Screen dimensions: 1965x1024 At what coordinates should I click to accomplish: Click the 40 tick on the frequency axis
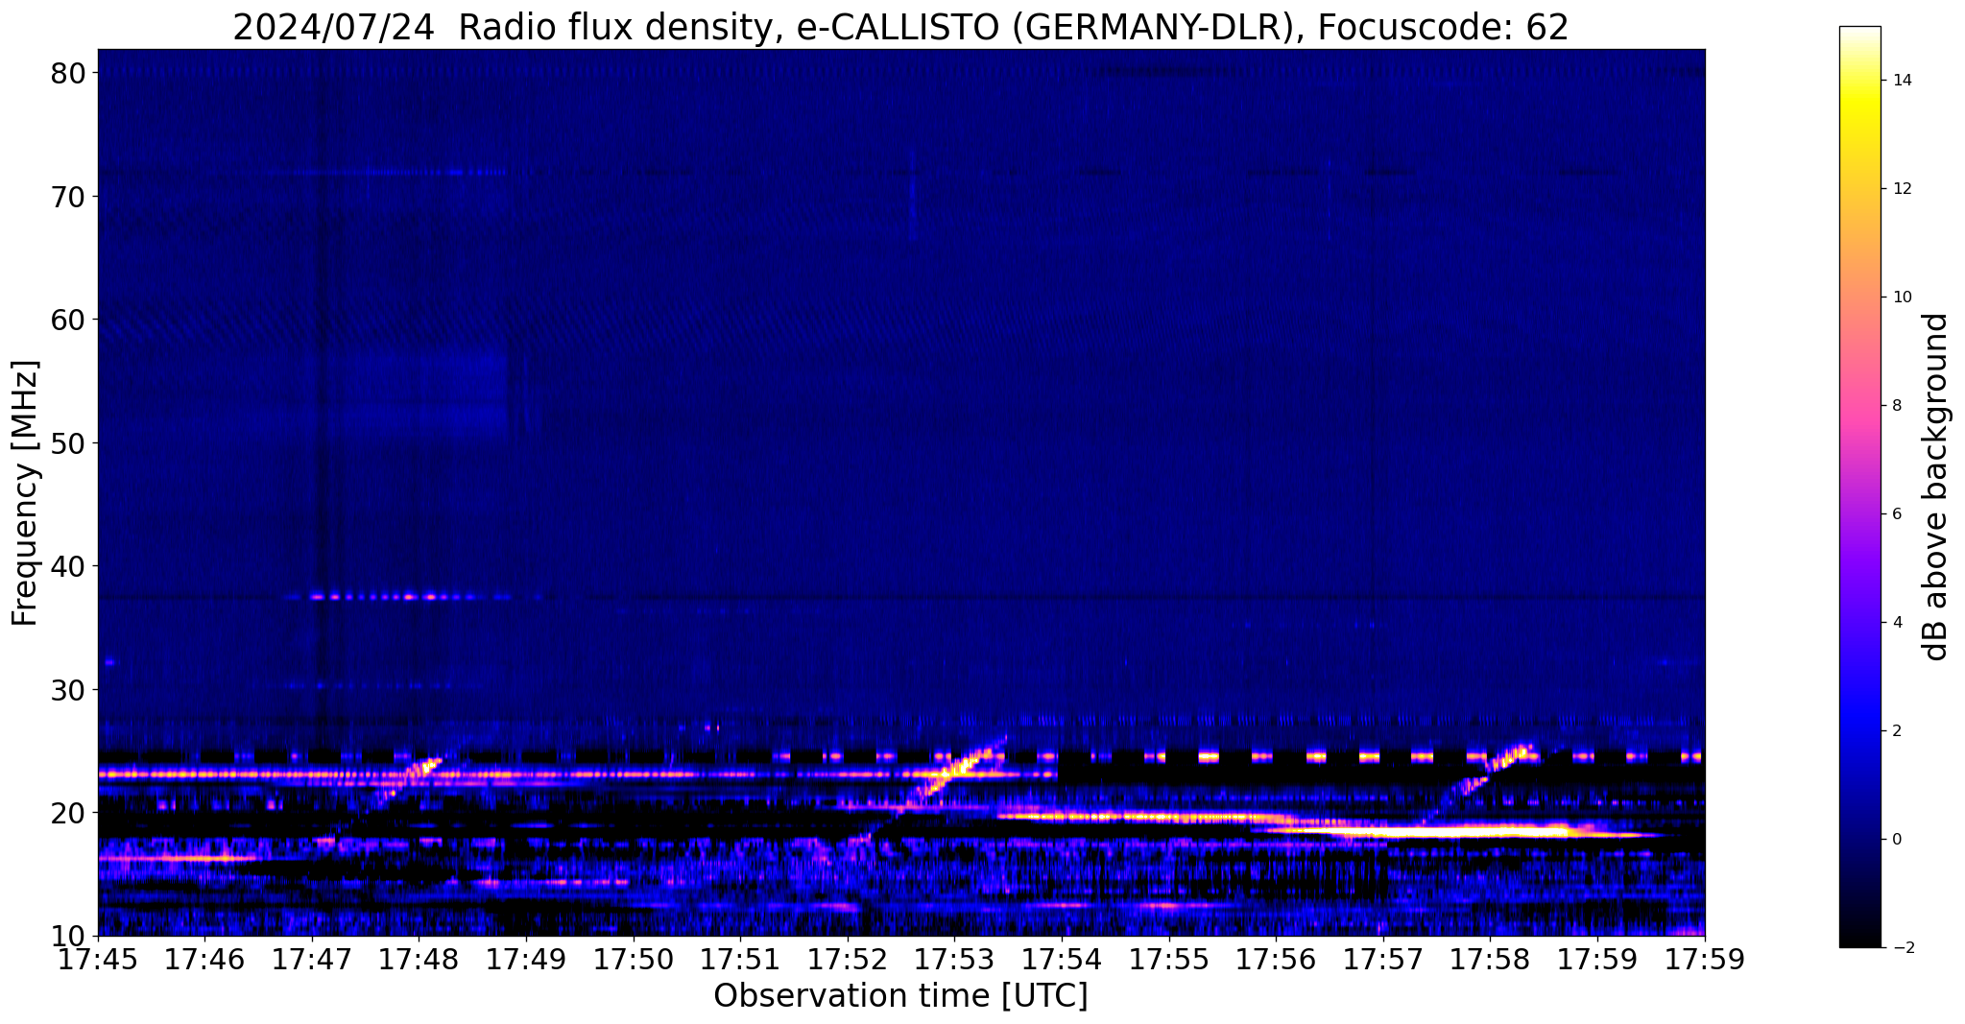coord(70,566)
